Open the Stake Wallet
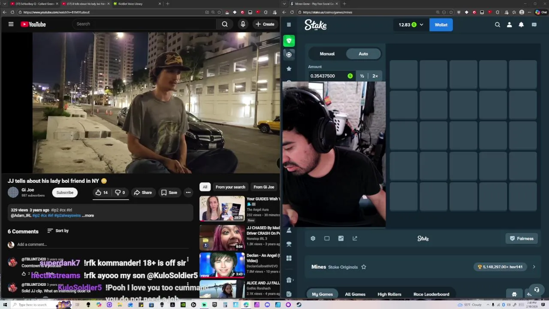 (441, 25)
